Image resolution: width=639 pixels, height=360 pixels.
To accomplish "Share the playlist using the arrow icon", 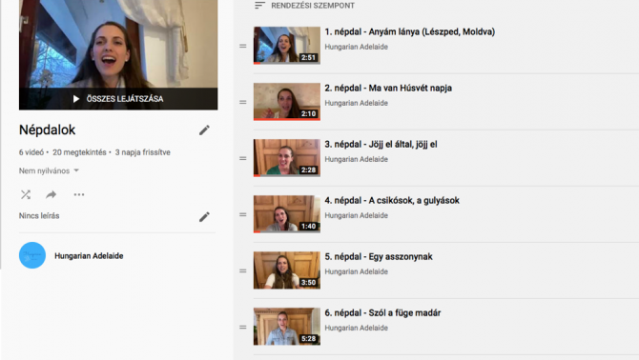I will click(51, 194).
